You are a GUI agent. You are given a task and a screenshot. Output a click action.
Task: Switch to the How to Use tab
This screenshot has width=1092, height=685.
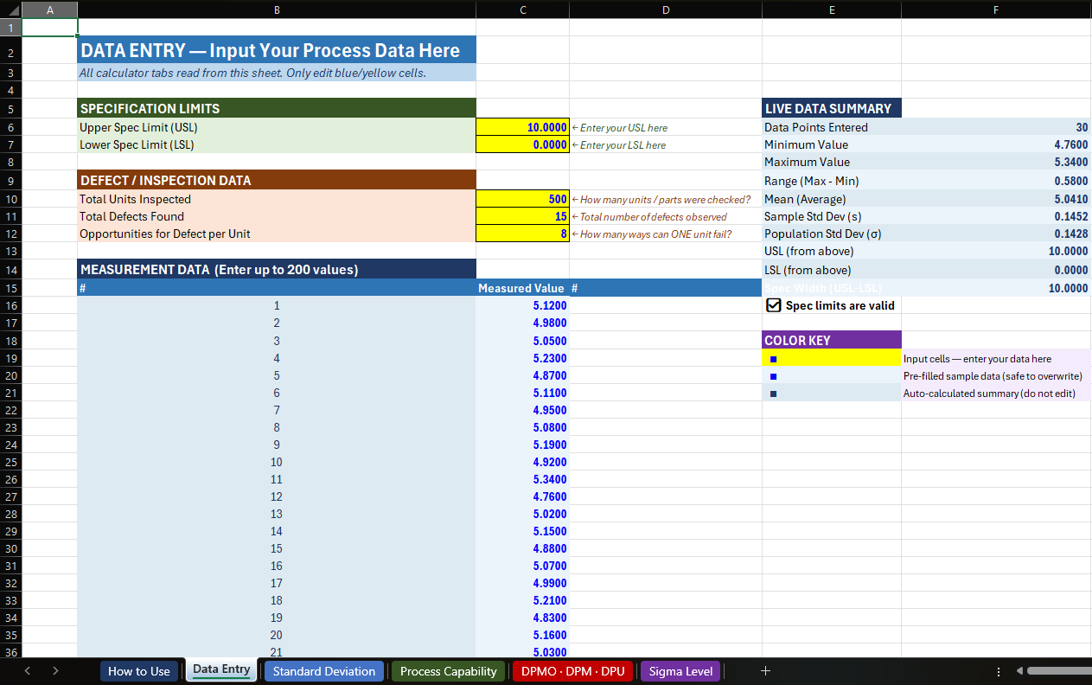click(138, 670)
